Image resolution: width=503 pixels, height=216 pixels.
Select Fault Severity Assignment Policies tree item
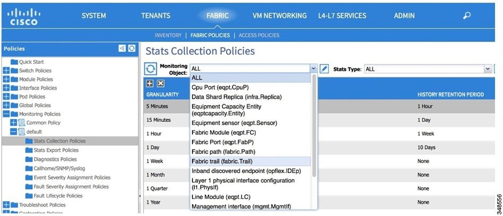70,187
